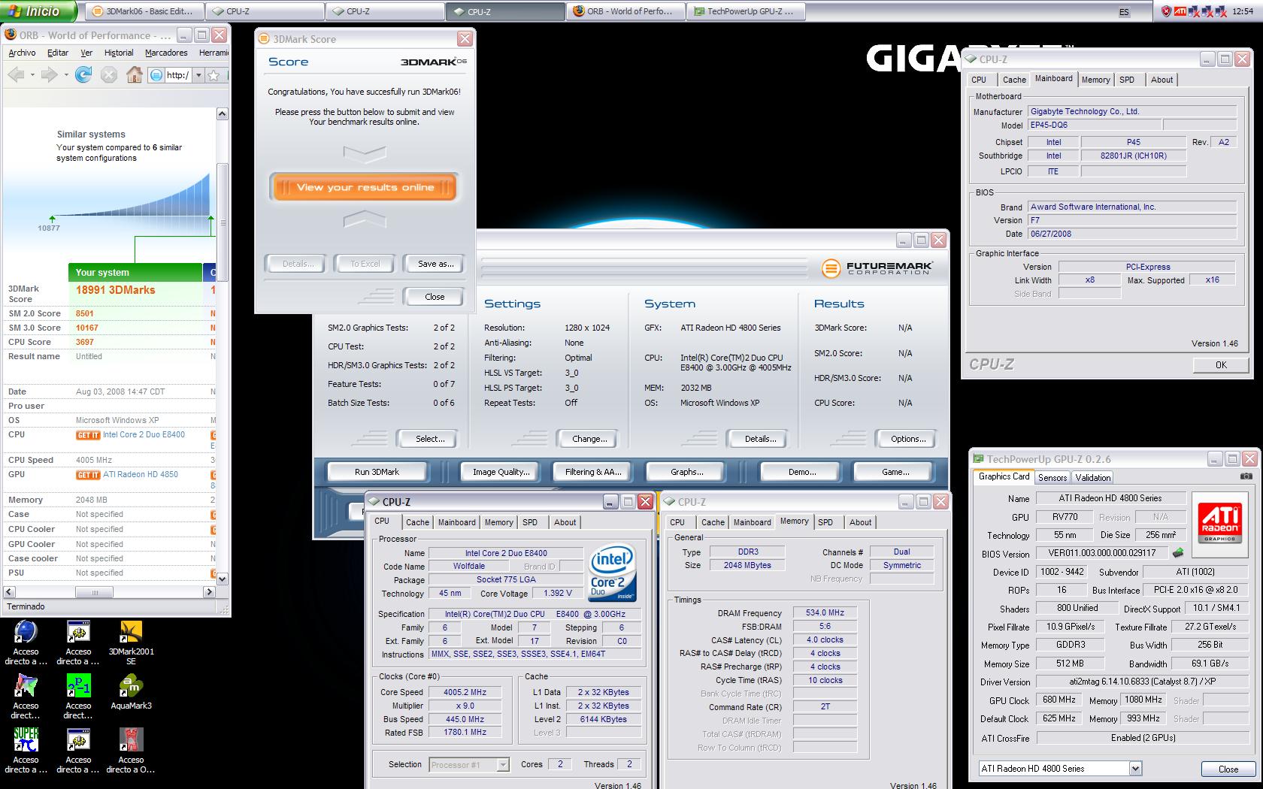
Task: Click the Futuremark logo in 3DMark06
Action: (877, 268)
